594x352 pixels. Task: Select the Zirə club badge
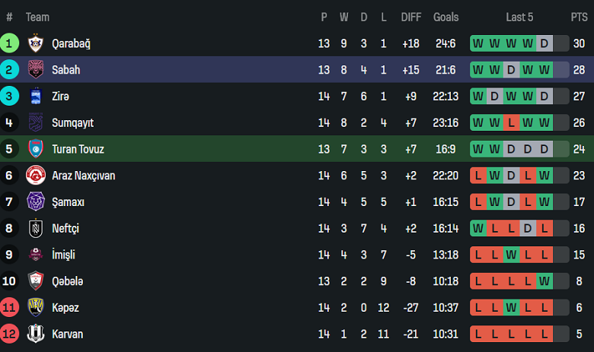tap(36, 97)
